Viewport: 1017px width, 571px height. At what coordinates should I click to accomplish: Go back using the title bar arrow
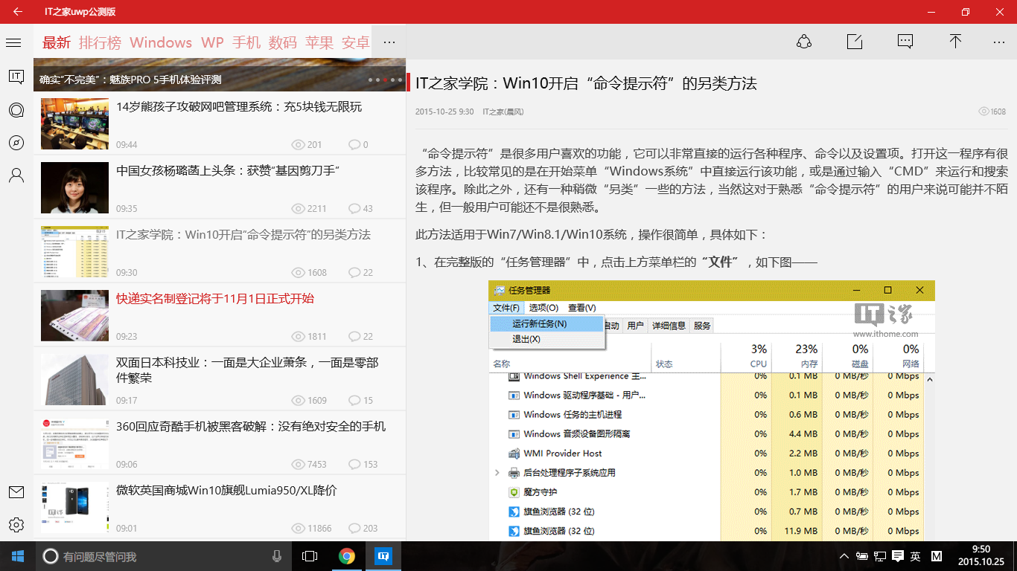(x=17, y=12)
